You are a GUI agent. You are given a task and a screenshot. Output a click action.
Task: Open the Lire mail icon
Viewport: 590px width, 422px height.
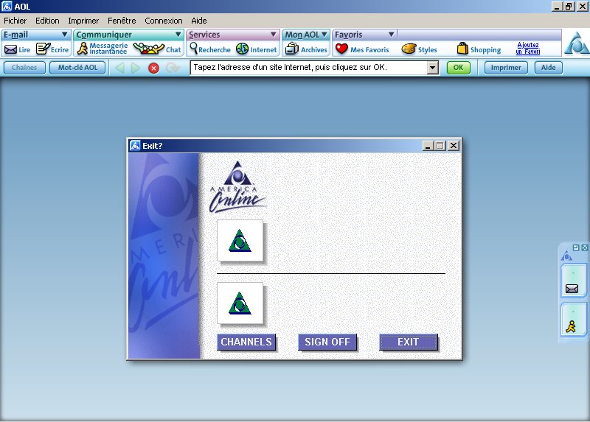[x=11, y=49]
